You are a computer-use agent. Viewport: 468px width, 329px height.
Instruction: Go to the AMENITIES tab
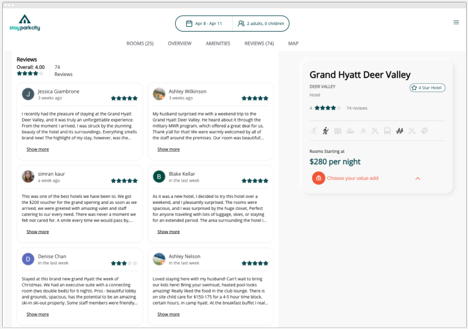point(218,44)
